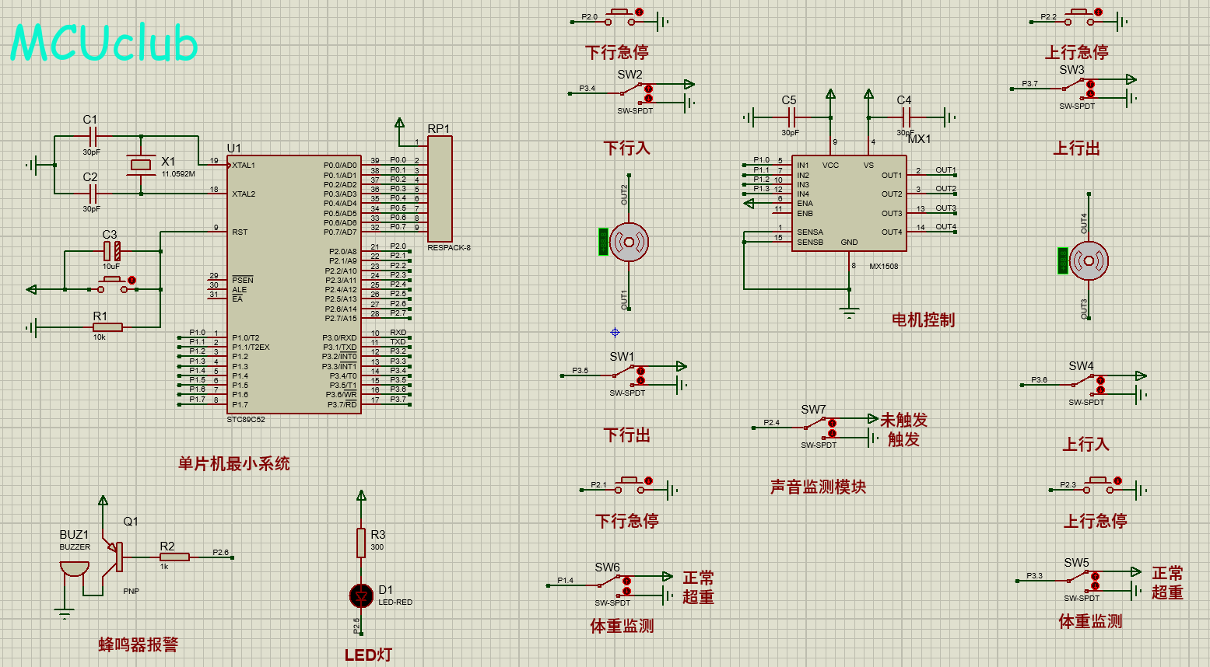
Task: Select the R3 300 ohm resistor
Action: (361, 543)
